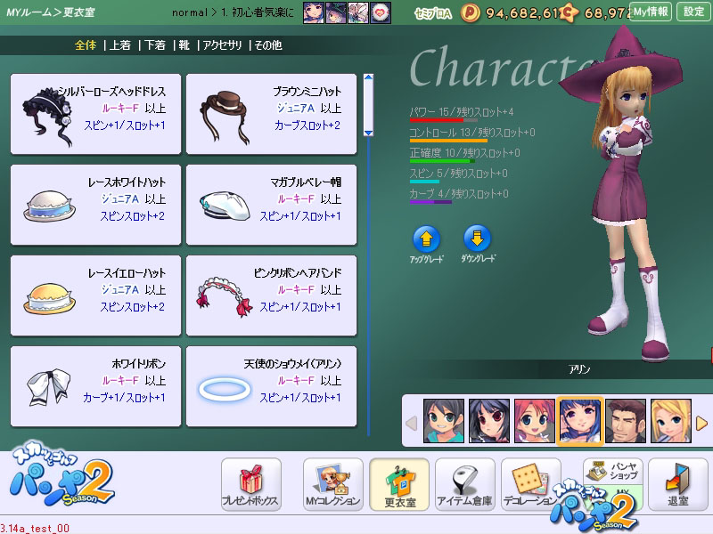Open the プレゼントボックス gift box

tap(250, 485)
